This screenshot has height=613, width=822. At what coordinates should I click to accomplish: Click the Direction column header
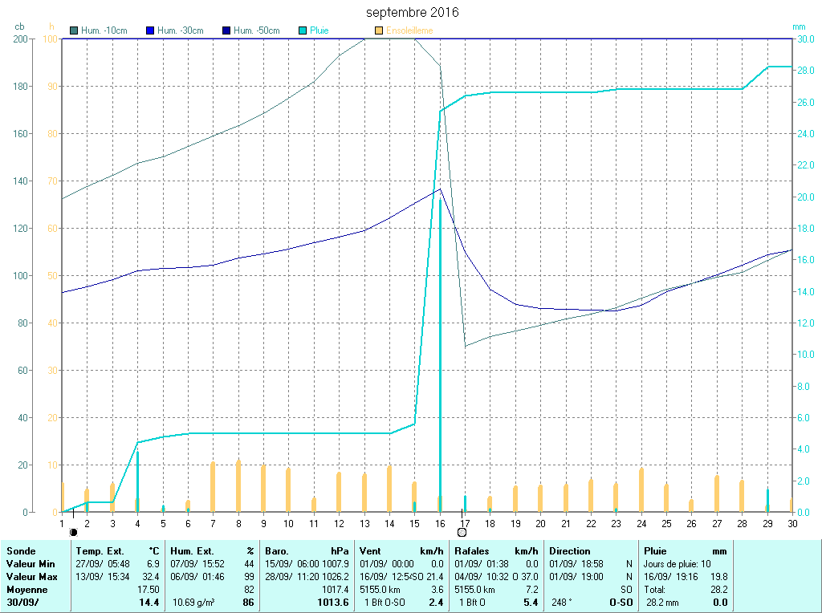[569, 551]
